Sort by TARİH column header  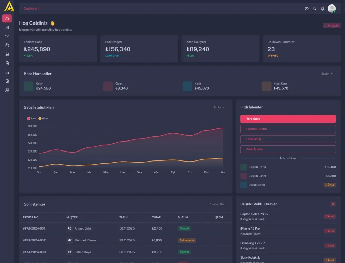[124, 217]
